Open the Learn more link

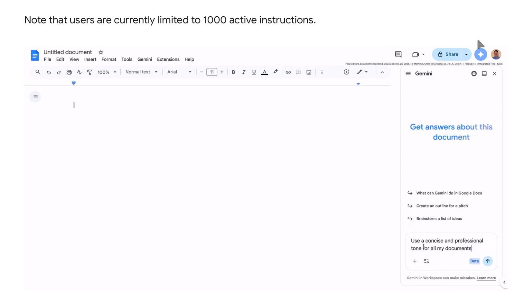486,278
